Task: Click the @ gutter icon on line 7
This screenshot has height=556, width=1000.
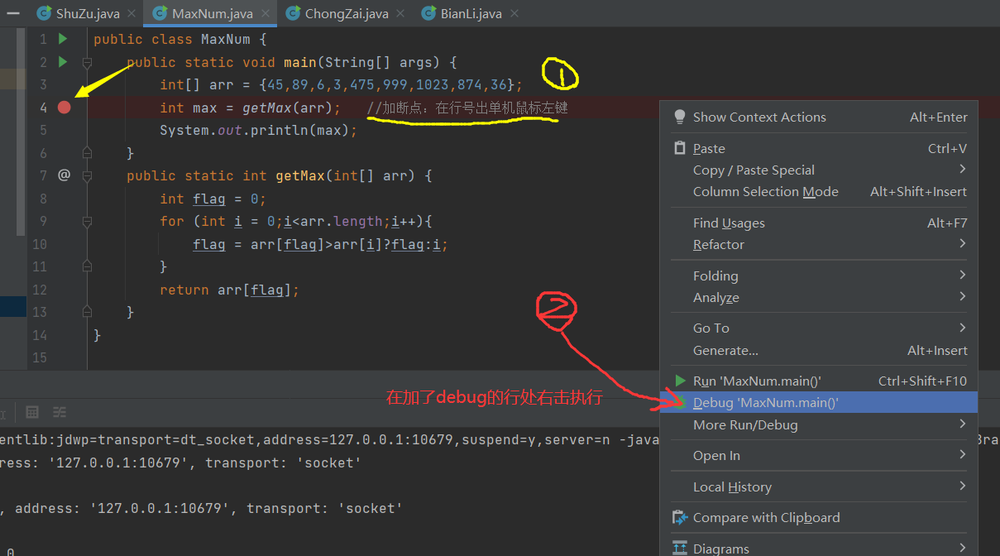Action: click(64, 175)
